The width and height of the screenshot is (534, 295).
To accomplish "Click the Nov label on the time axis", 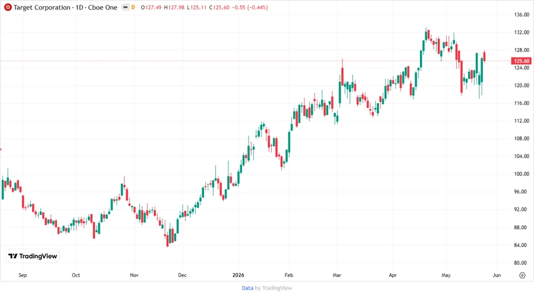I will [x=134, y=275].
